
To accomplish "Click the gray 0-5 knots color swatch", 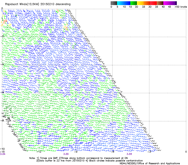I will 114,3.
